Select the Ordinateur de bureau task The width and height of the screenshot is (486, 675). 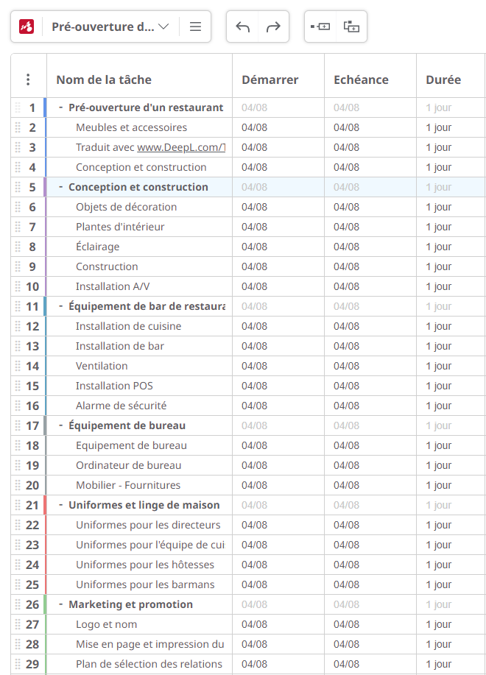pos(128,465)
